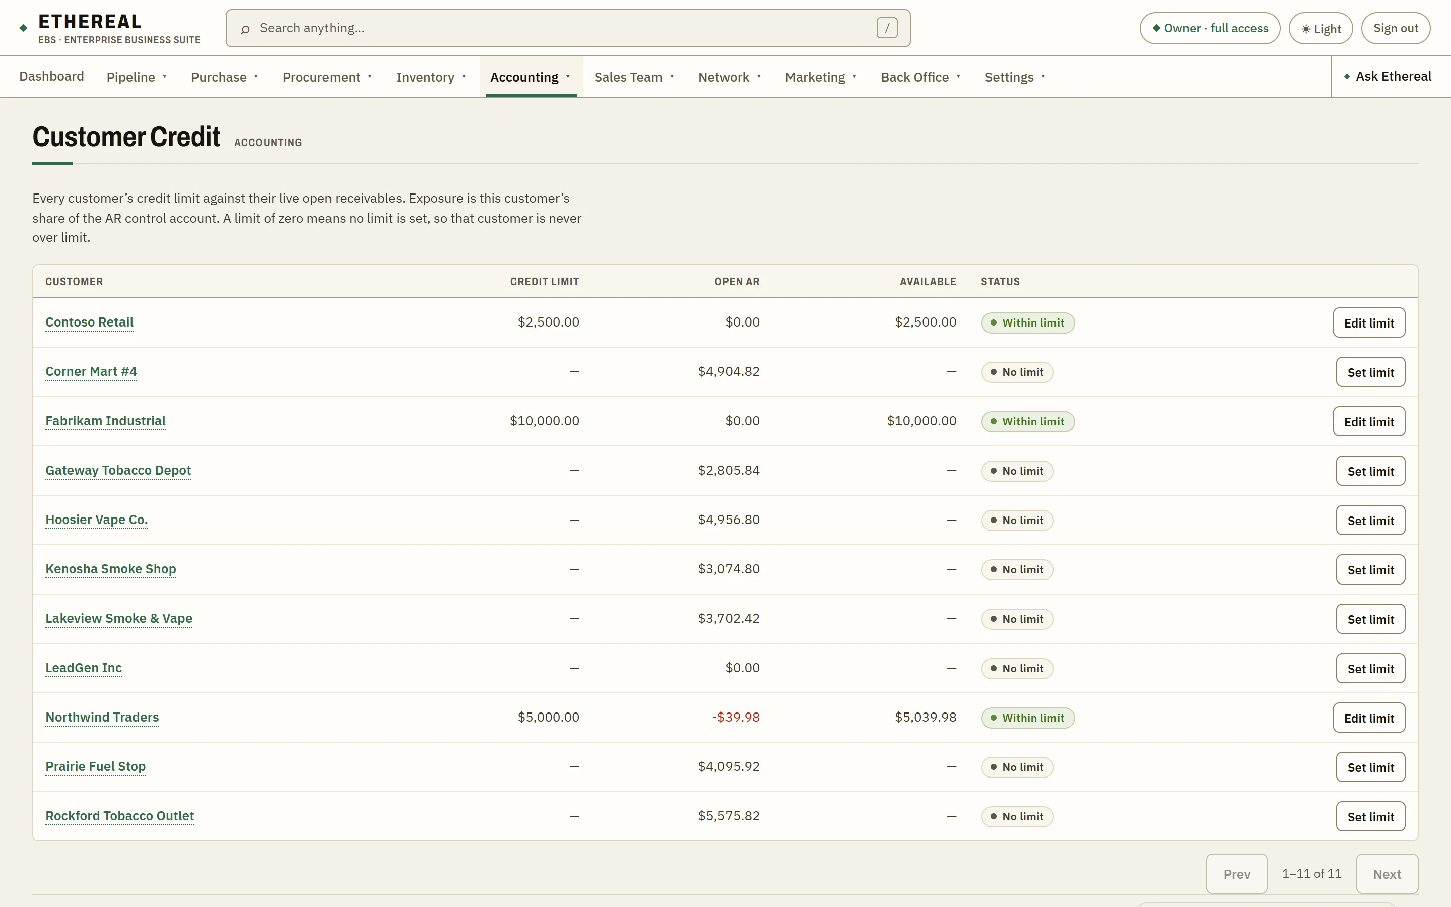Image resolution: width=1451 pixels, height=907 pixels.
Task: Click the Next pagination button
Action: coord(1387,874)
